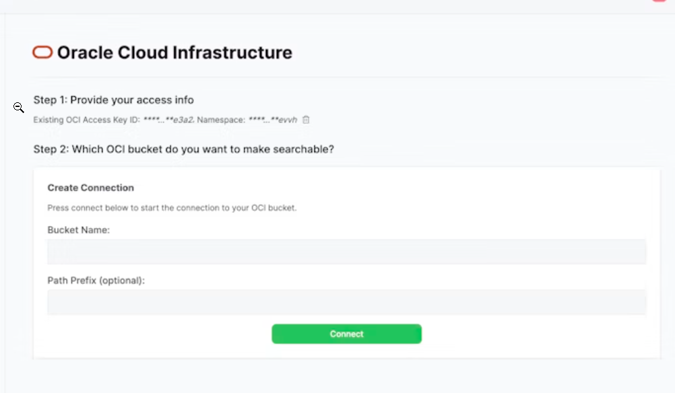The width and height of the screenshot is (675, 393).
Task: Click the Oracle Cloud Infrastructure heading
Action: tap(174, 52)
